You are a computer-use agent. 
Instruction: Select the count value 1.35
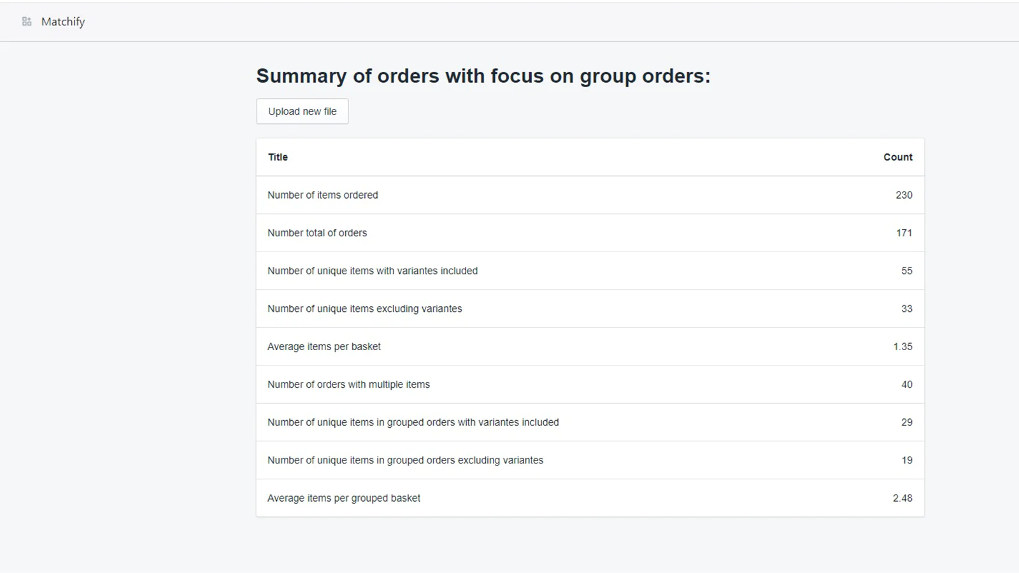tap(902, 346)
